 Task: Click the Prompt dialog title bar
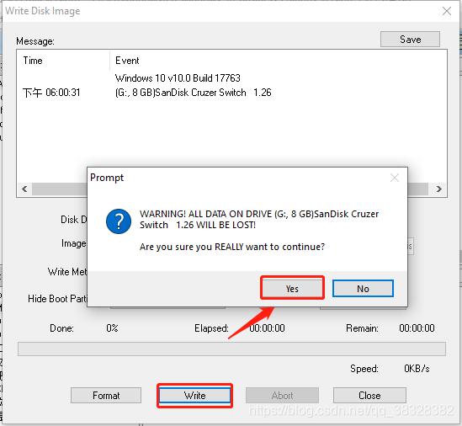(239, 178)
